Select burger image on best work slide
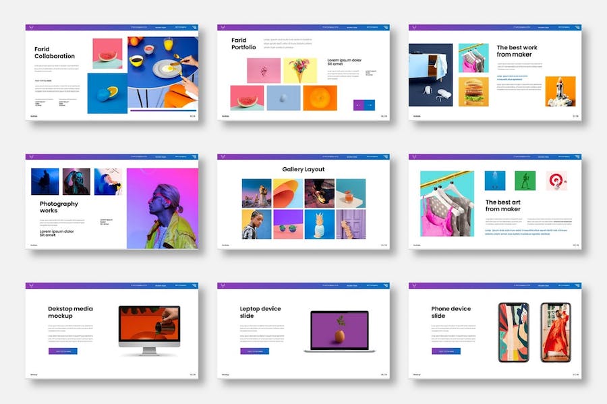Screen dimensions: 607x404 pos(473,91)
